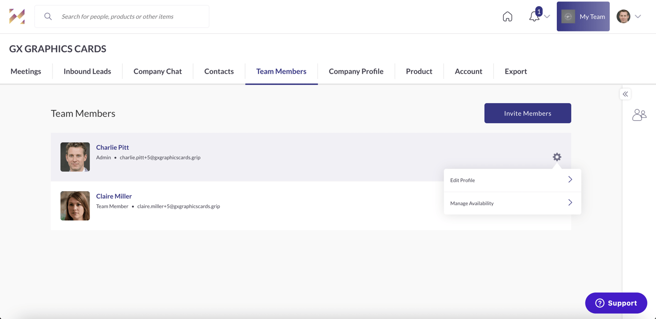Click Charlie Pitt's profile photo thumbnail
656x319 pixels.
click(75, 157)
